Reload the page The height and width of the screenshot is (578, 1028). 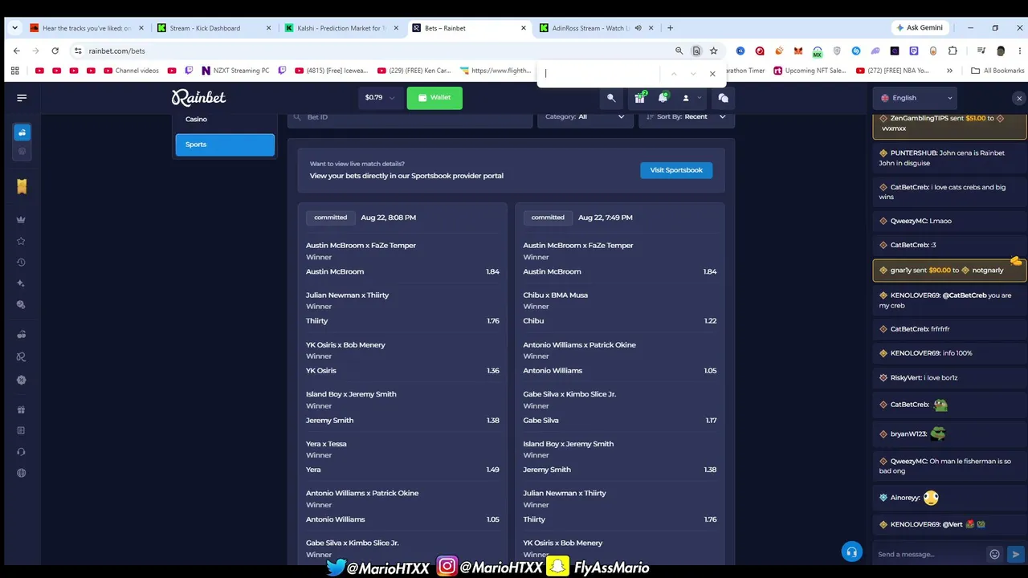pos(55,51)
